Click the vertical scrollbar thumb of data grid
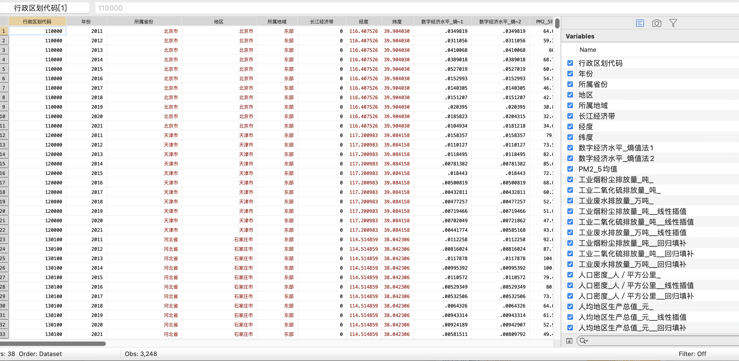The width and height of the screenshot is (739, 361). pos(557,23)
